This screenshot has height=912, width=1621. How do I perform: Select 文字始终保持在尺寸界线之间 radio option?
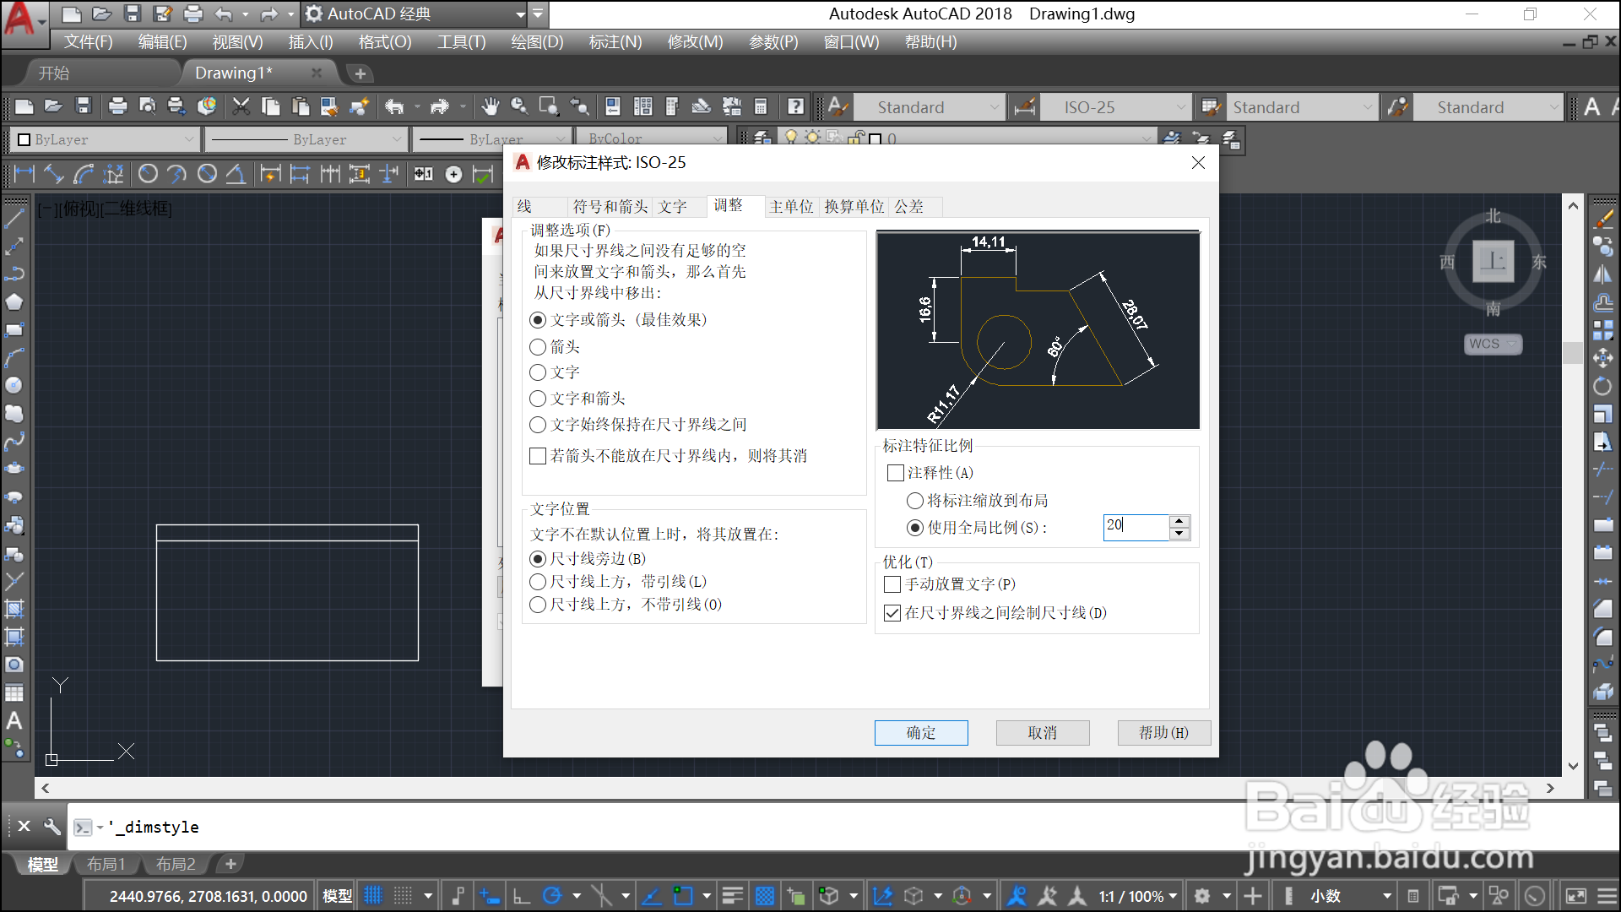[x=637, y=425]
